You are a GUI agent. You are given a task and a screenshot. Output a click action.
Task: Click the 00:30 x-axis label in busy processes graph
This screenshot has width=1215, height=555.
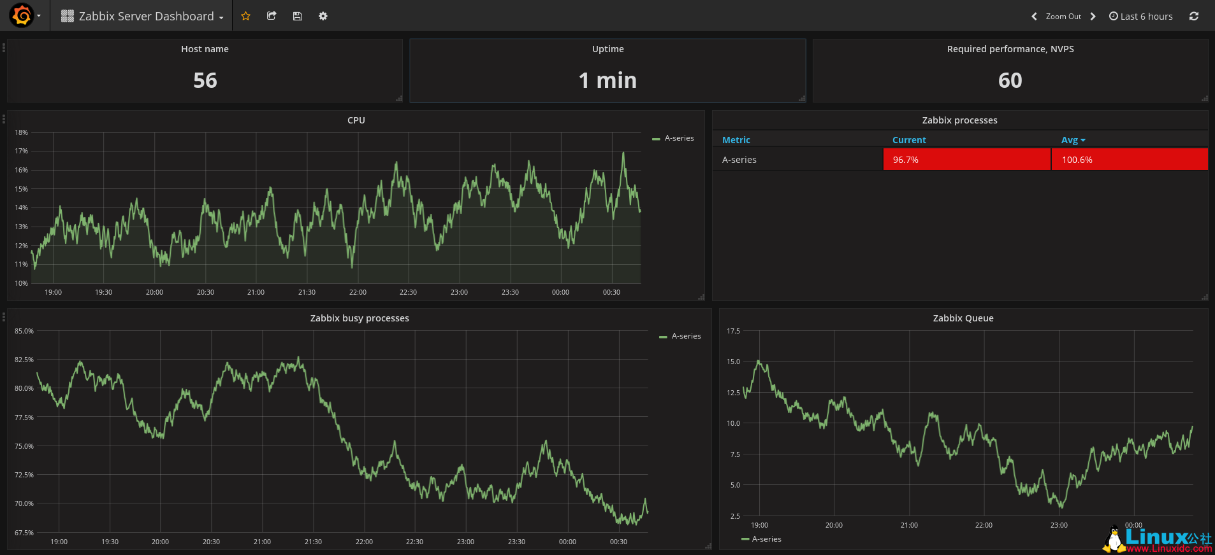point(618,542)
